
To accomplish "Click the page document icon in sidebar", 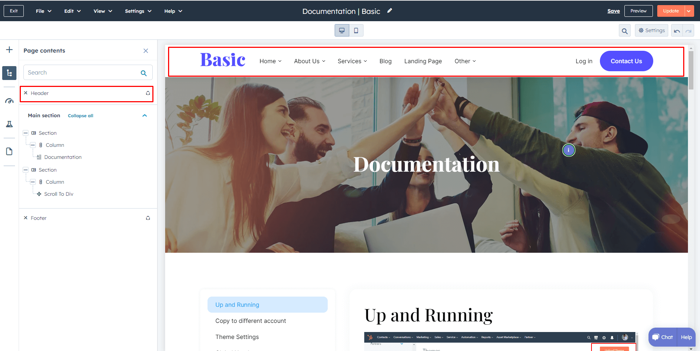I will pyautogui.click(x=9, y=152).
